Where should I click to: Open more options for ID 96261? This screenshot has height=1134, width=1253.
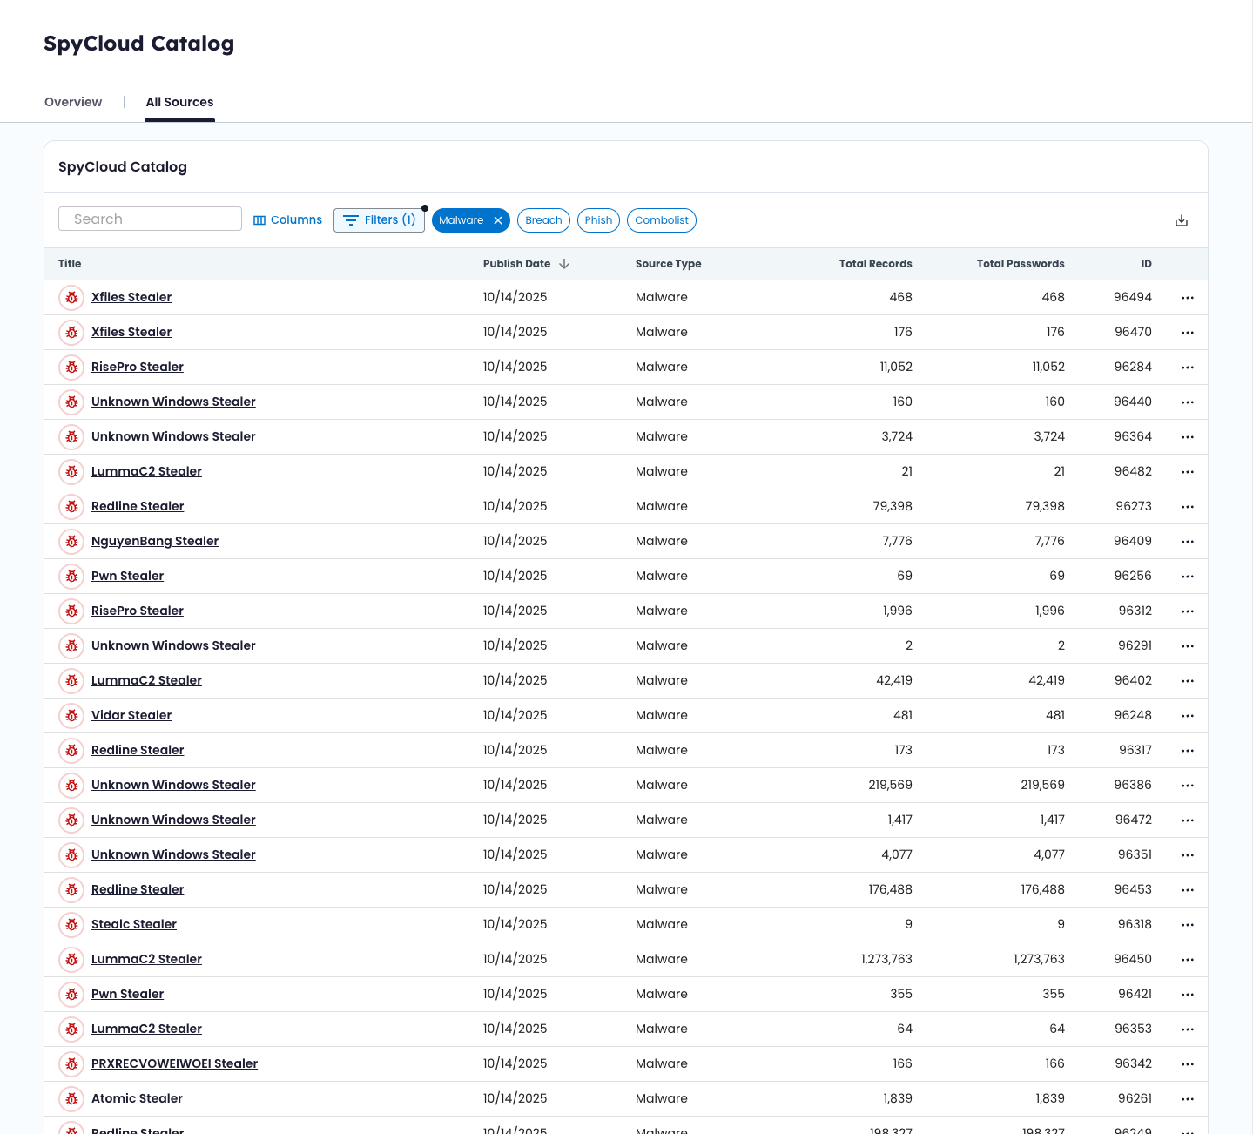click(x=1188, y=1099)
